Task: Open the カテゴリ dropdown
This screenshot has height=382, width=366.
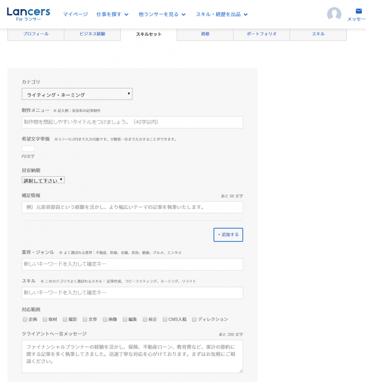Action: pos(77,94)
